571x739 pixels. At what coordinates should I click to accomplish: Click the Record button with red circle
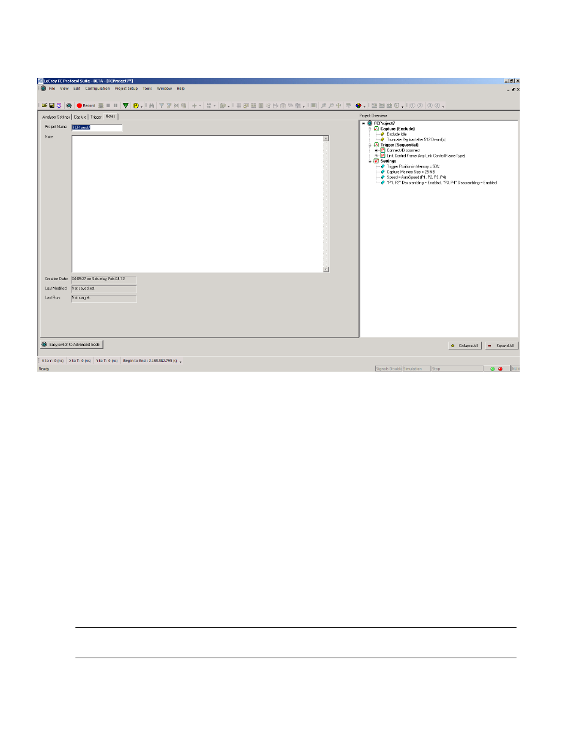point(86,105)
